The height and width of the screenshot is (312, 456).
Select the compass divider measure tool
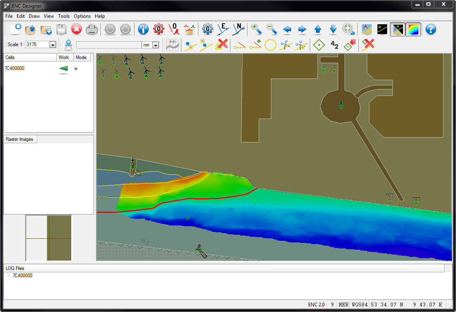coord(68,45)
